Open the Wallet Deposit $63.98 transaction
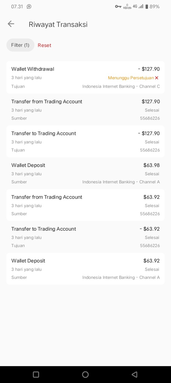171x383 pixels. click(85, 173)
